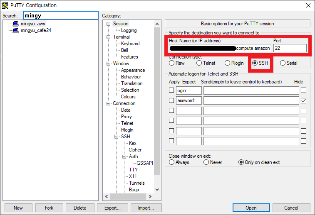This screenshot has height=215, width=315.
Task: Click the category horizontal scrollbar thumb
Action: point(128,197)
